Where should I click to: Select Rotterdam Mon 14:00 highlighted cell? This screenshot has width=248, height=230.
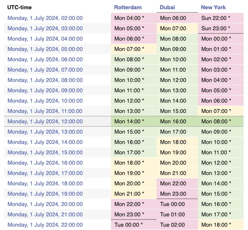coord(134,121)
